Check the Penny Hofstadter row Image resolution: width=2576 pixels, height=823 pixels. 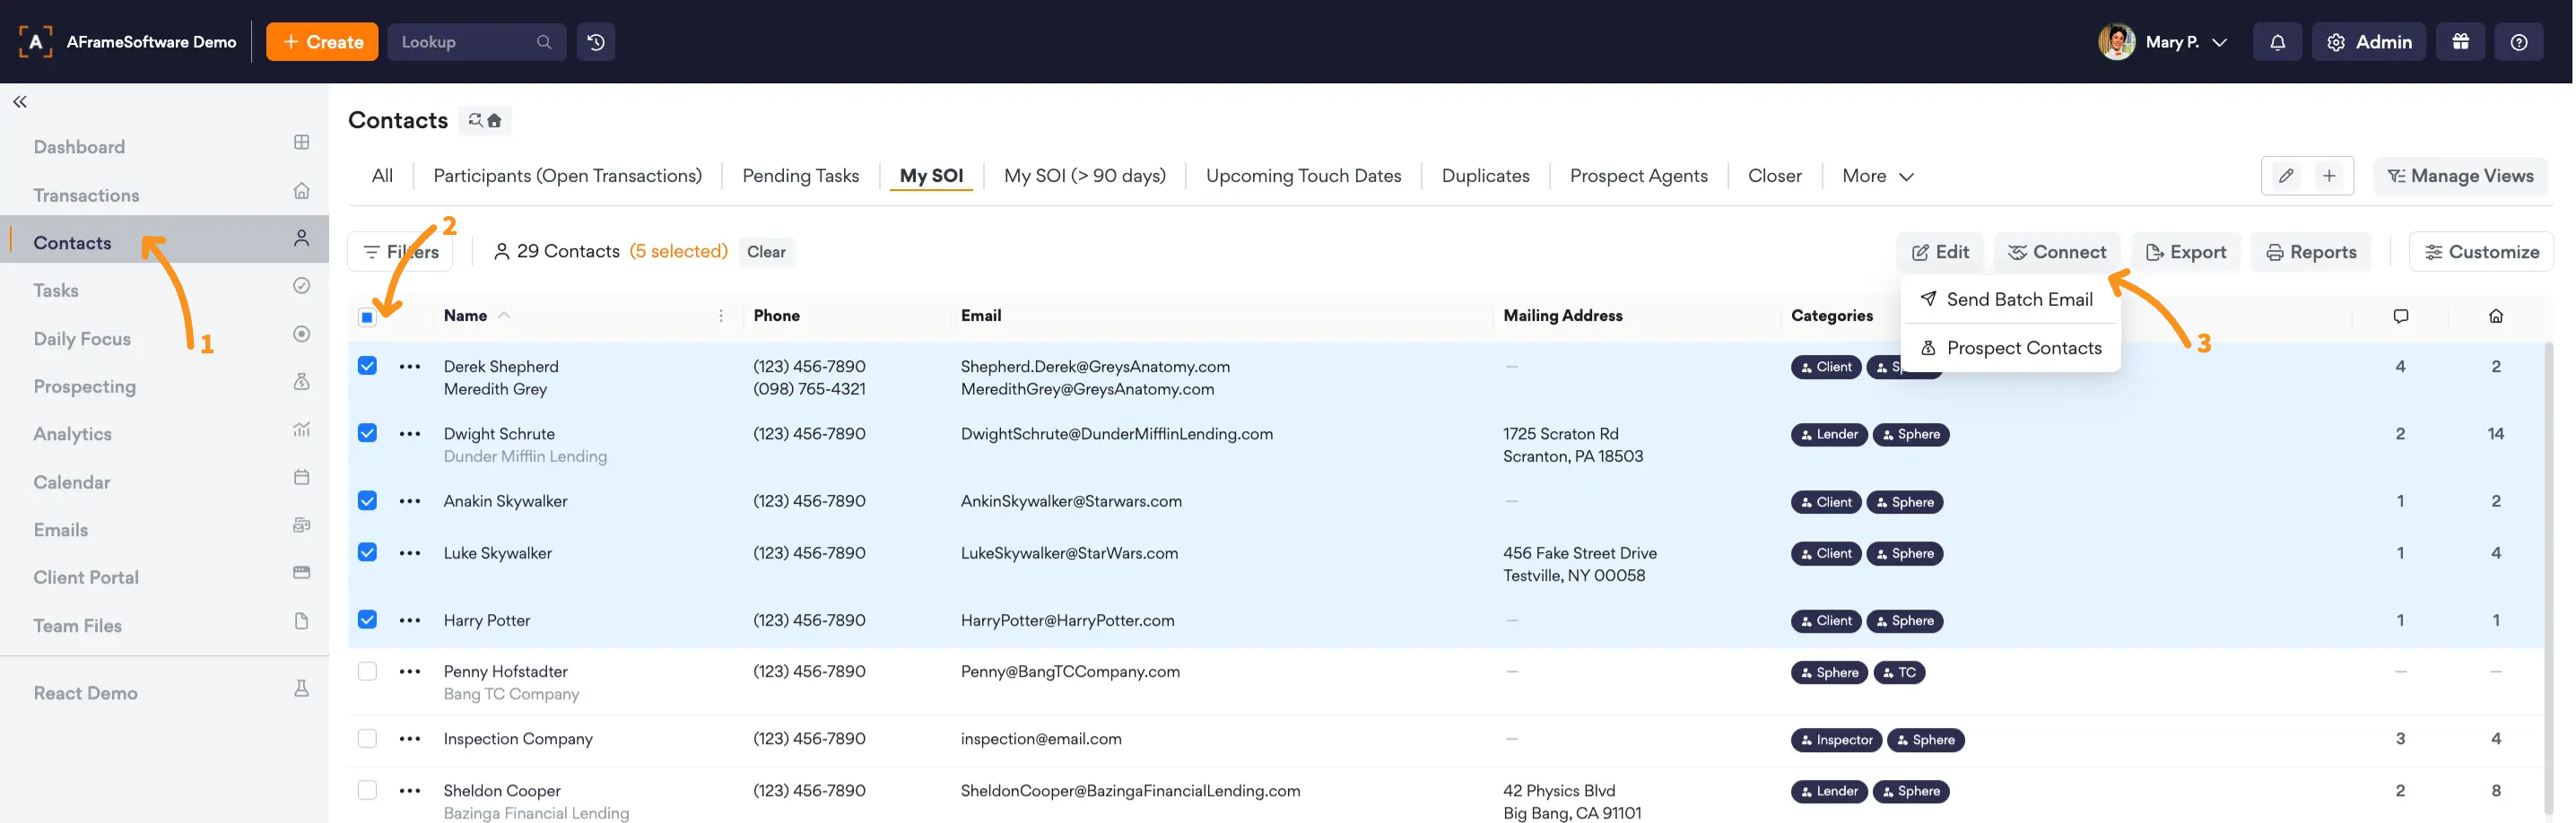tap(367, 671)
